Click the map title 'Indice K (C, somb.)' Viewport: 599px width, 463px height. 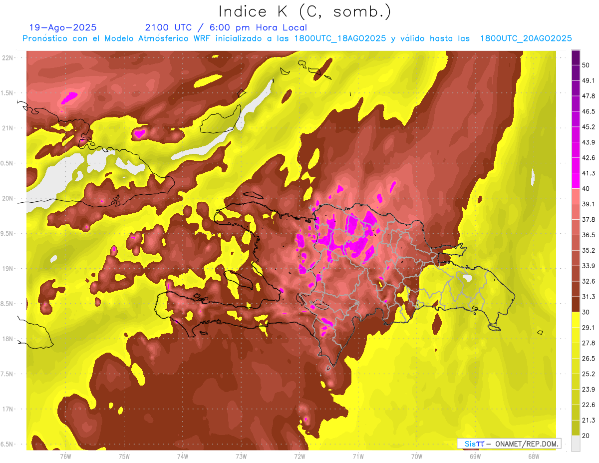(x=305, y=11)
